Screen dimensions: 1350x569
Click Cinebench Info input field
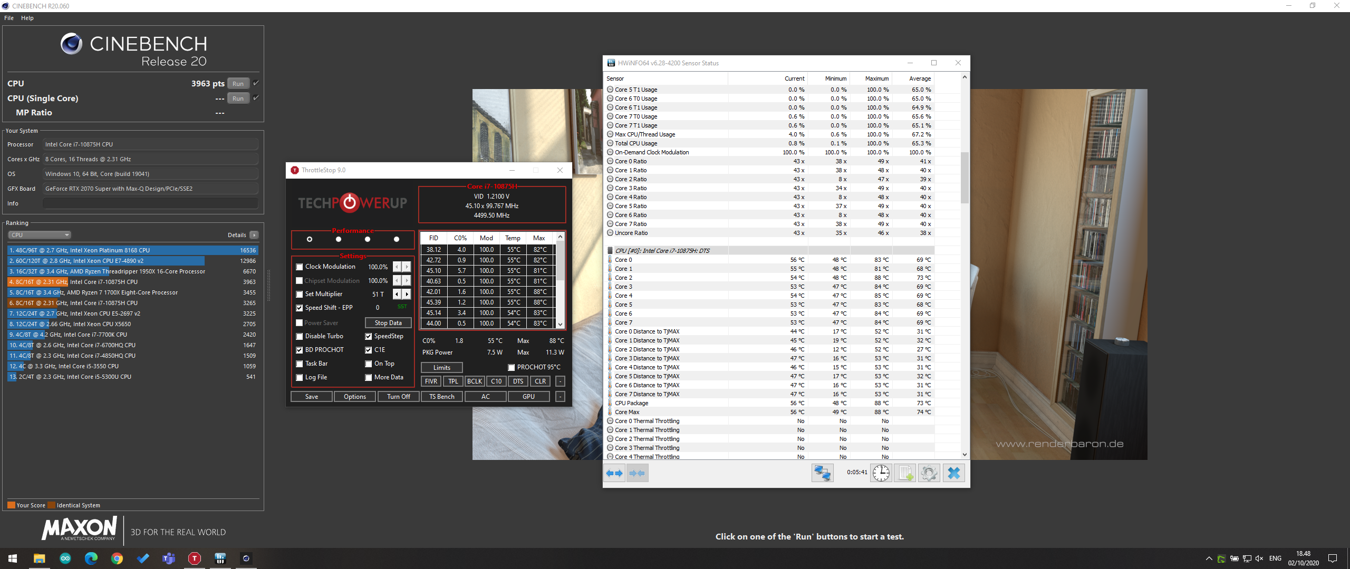tap(151, 203)
